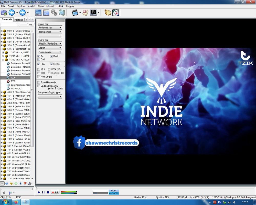The height and width of the screenshot is (205, 256).
Task: Open the clock scheduler icon
Action: 116,13
